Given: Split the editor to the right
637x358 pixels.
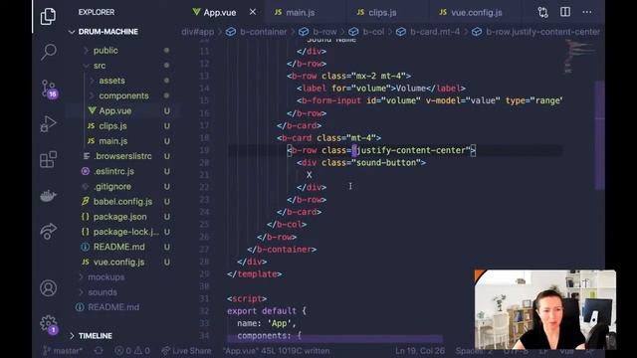Looking at the screenshot, I should (x=565, y=12).
